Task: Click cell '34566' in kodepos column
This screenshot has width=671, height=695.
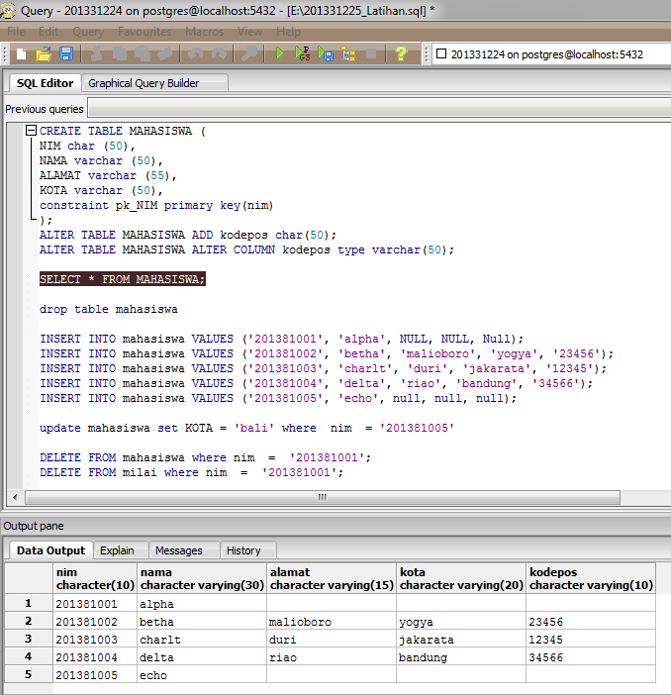Action: click(x=591, y=656)
